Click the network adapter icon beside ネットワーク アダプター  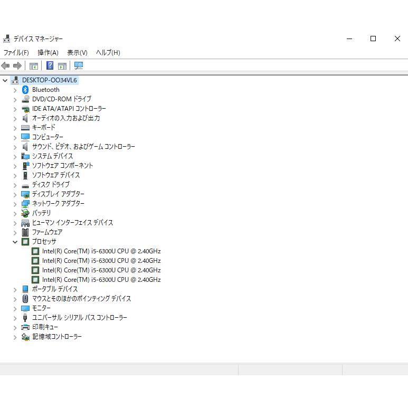coord(25,204)
